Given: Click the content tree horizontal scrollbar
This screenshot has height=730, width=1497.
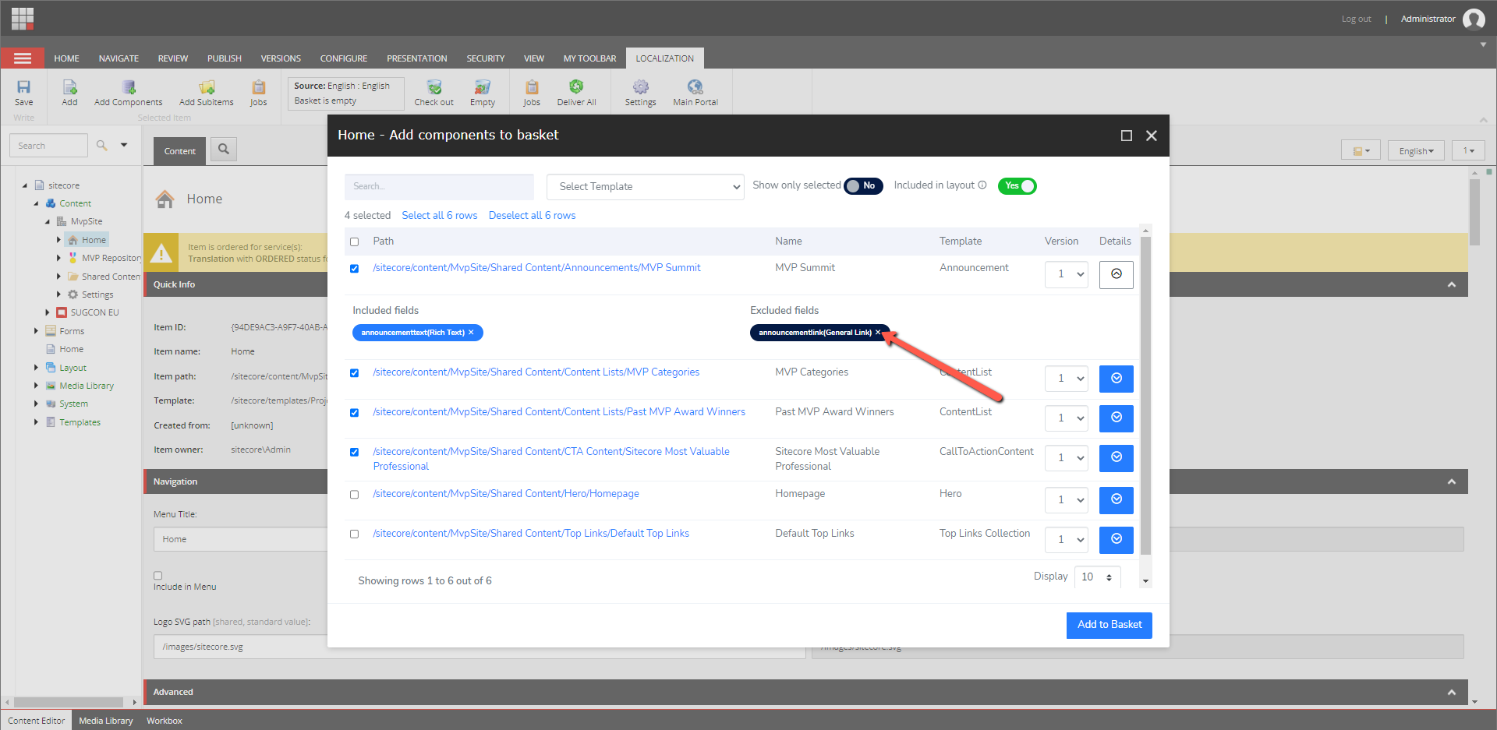Looking at the screenshot, I should tap(69, 702).
